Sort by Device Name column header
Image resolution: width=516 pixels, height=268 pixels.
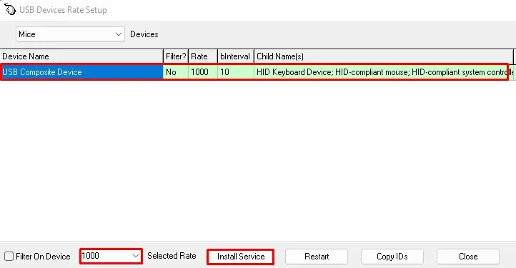(81, 56)
